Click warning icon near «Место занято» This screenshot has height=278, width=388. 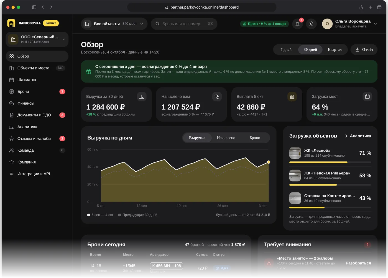point(269,263)
